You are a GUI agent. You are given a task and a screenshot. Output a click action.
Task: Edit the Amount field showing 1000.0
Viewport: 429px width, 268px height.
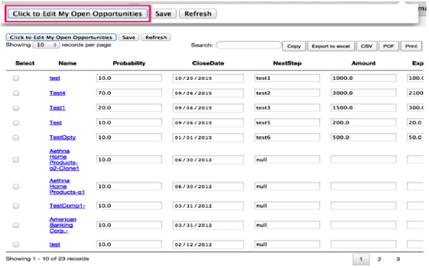[363, 78]
